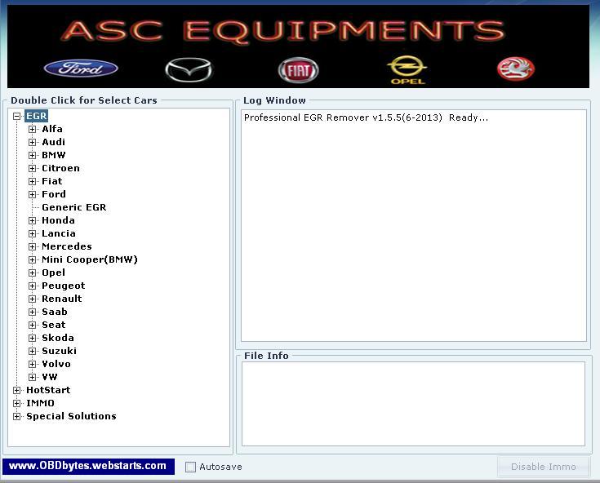Expand the Mercedes plus icon
The width and height of the screenshot is (600, 483).
(x=33, y=246)
